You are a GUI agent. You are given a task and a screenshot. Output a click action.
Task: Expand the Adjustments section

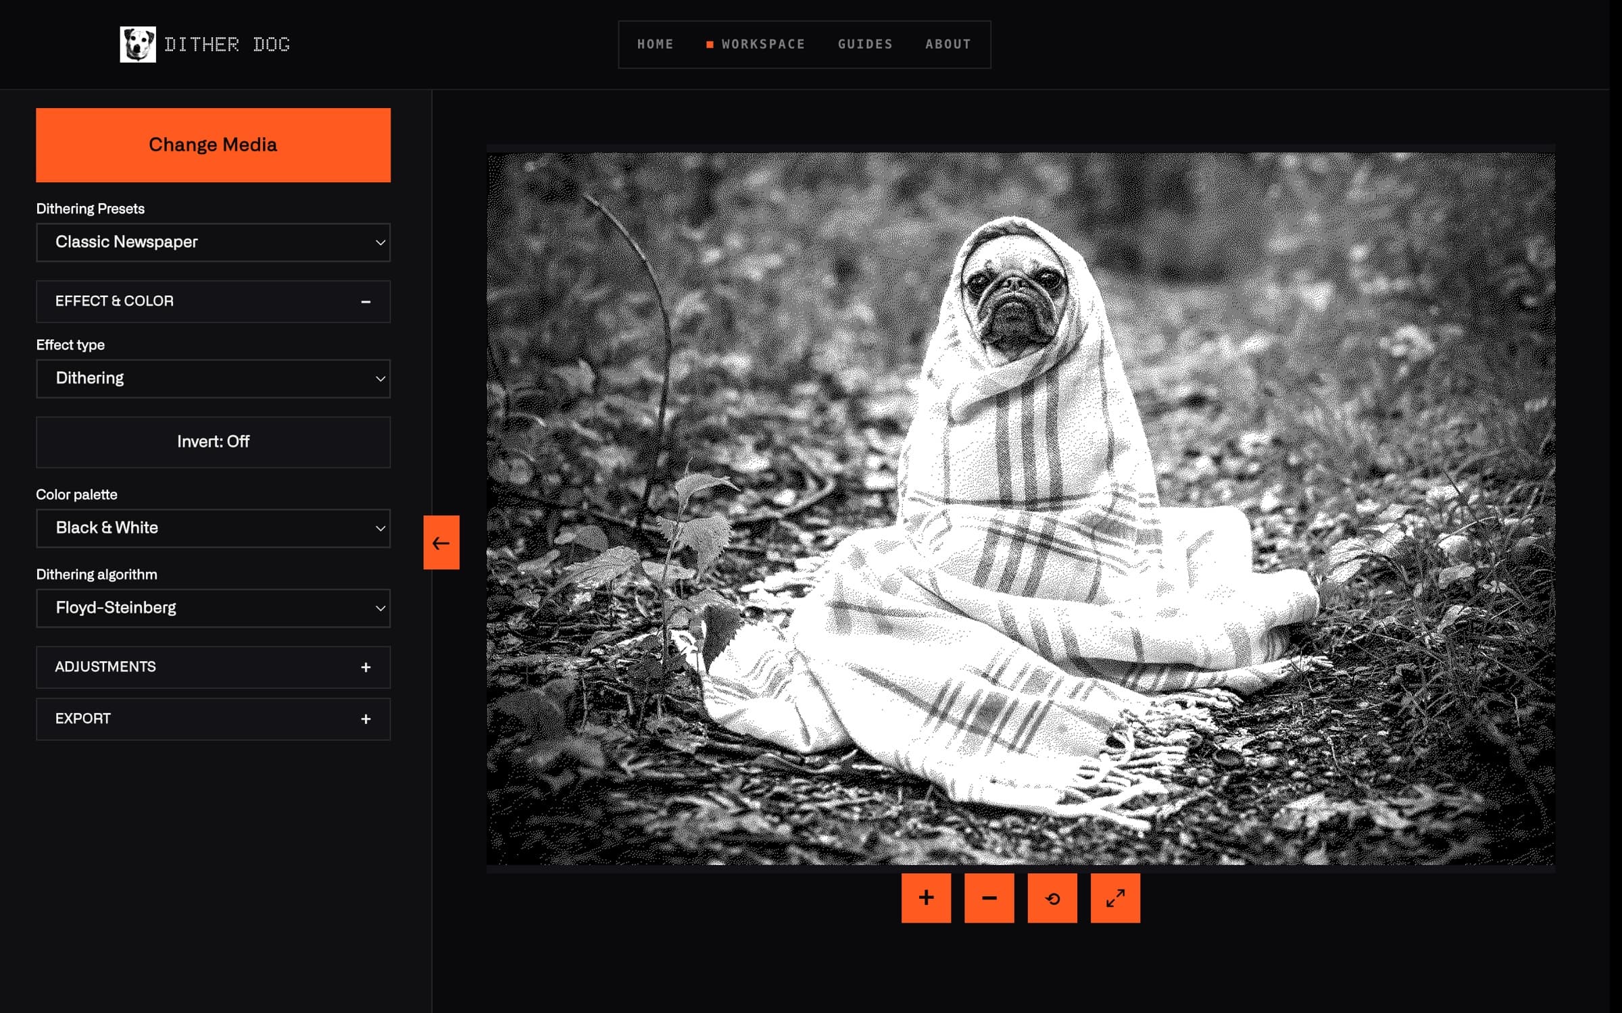(214, 667)
